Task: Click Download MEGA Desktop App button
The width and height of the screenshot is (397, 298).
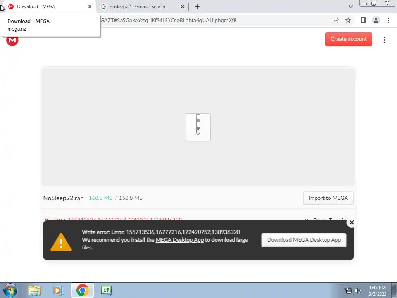Action: pyautogui.click(x=304, y=240)
